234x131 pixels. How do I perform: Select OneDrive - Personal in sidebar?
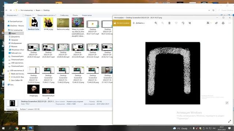[15, 26]
